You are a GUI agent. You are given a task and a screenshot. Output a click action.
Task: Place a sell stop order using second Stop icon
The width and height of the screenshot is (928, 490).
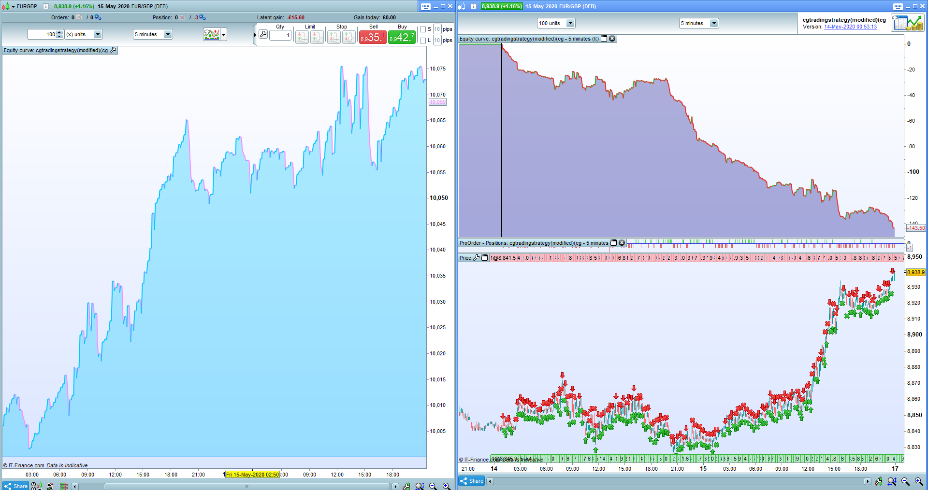click(x=349, y=37)
